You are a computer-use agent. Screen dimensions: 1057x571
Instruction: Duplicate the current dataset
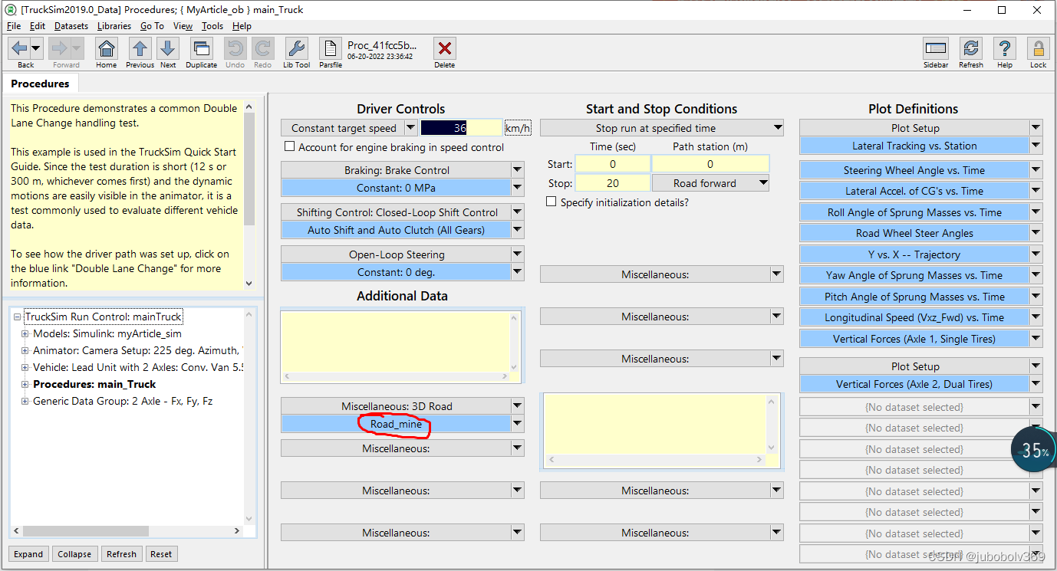pos(201,48)
